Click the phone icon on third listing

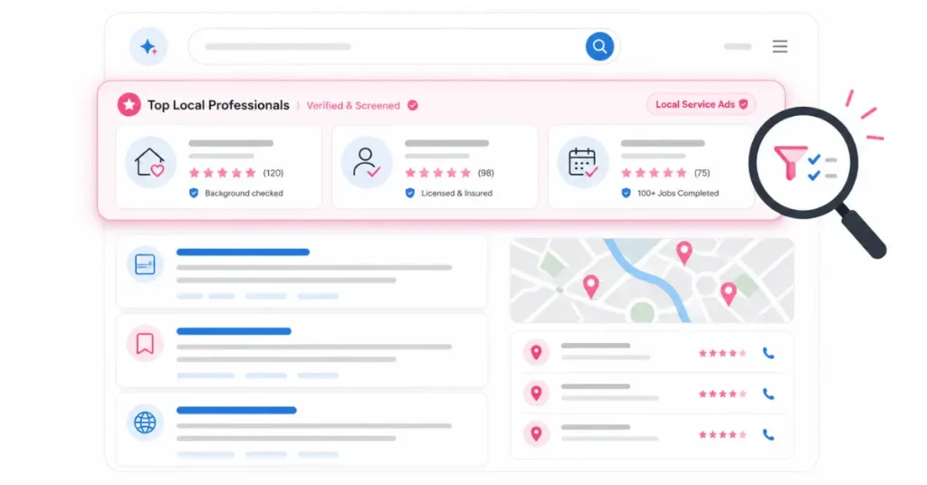(769, 435)
